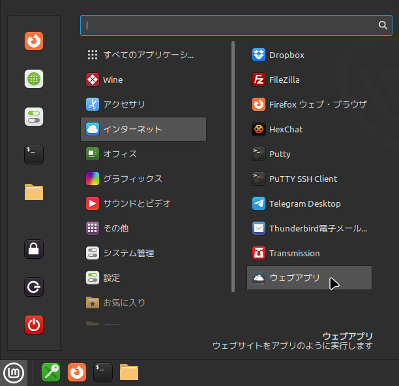Screen dimensions: 399x386
Task: Focus the menu search field
Action: (x=236, y=25)
